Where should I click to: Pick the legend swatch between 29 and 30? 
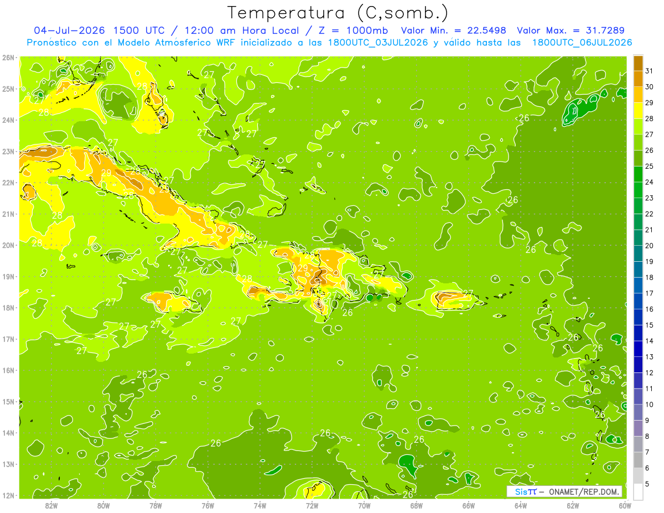[638, 95]
